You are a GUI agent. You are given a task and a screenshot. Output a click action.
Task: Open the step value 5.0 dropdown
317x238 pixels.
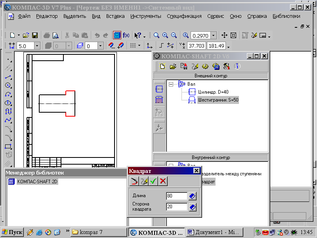37,46
